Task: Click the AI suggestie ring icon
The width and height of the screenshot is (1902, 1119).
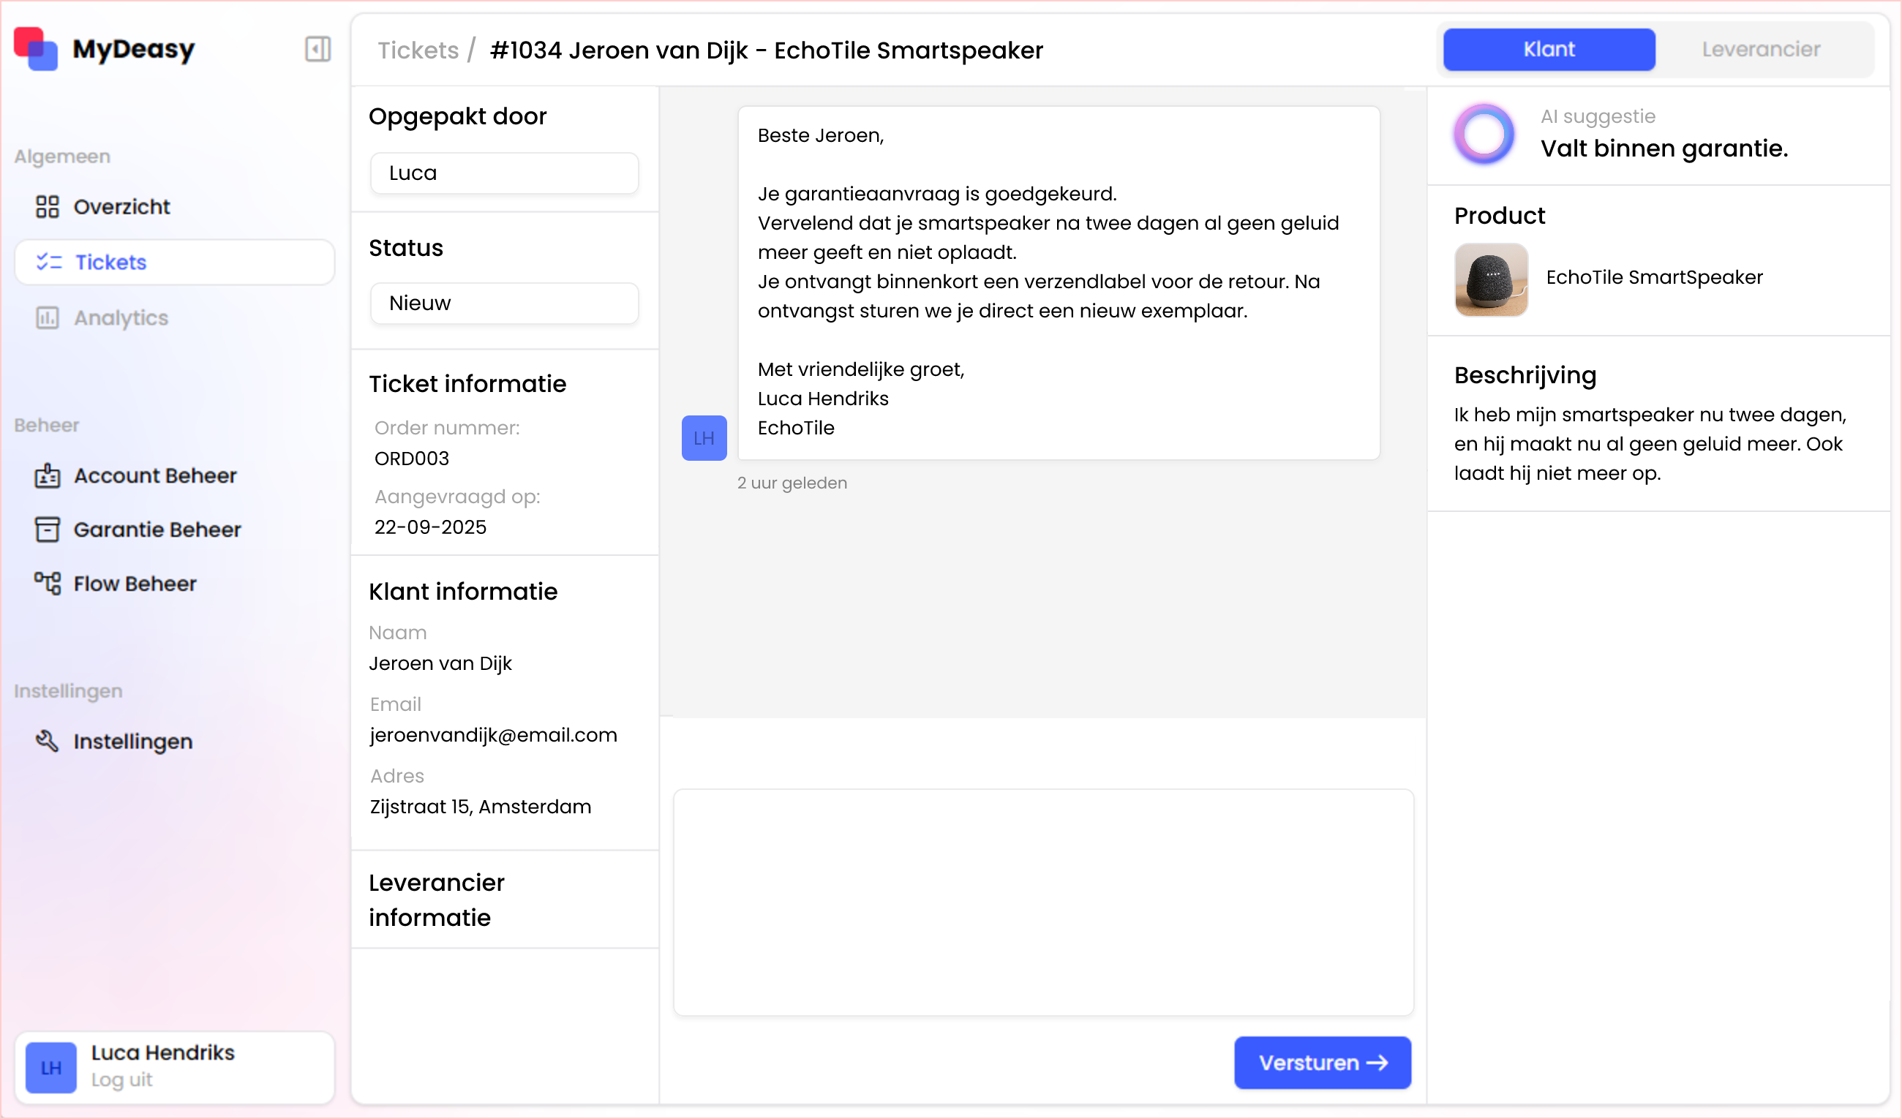Action: [1483, 135]
